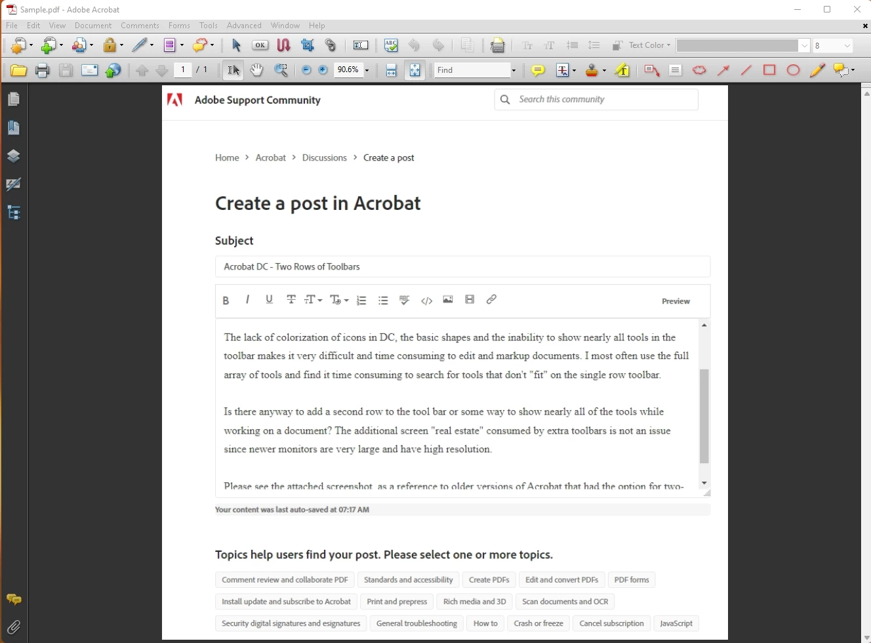The image size is (871, 643).
Task: Open the Signatures panel in sidebar
Action: tap(14, 184)
